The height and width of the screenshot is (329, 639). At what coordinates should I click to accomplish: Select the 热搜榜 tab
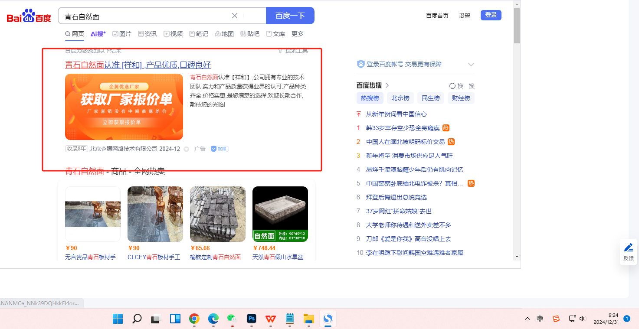(x=370, y=98)
